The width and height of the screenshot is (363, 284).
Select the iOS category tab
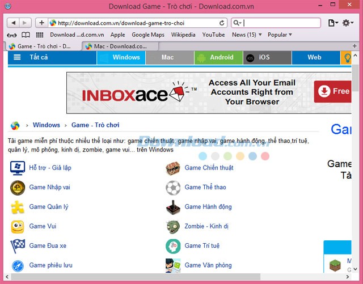coord(267,57)
